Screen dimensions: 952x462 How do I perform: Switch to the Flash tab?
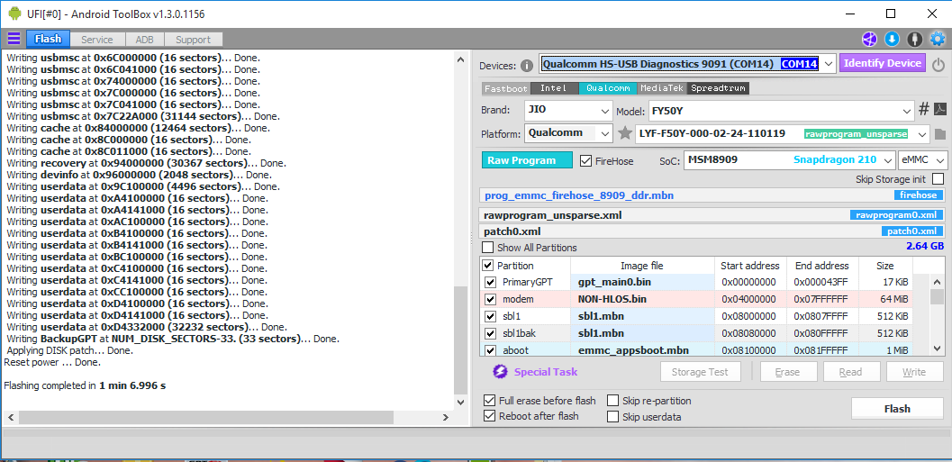[48, 40]
